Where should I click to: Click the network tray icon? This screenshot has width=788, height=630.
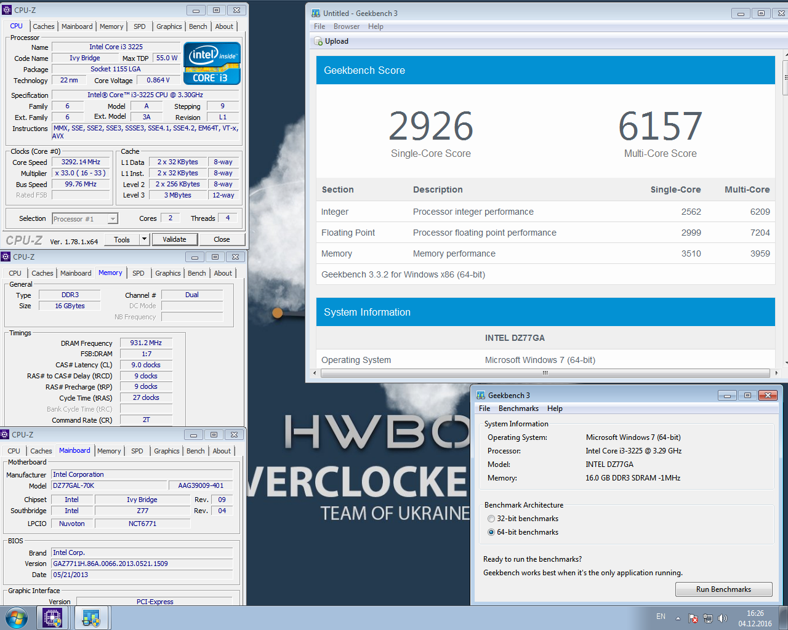[x=707, y=618]
